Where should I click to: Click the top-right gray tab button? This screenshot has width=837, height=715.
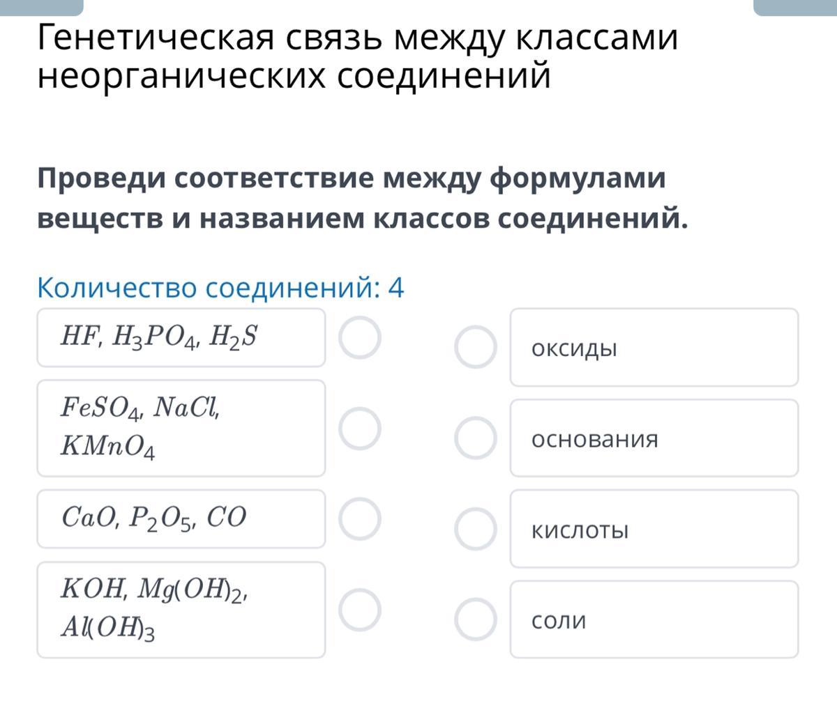pos(795,7)
